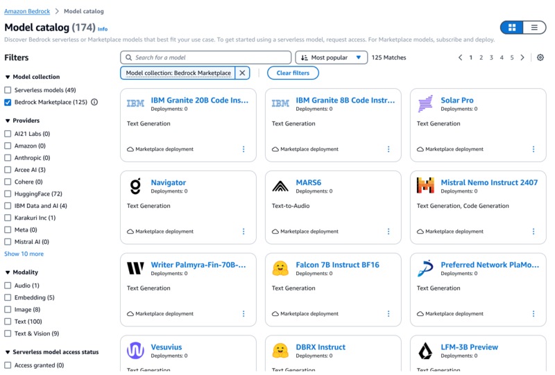Switch to list view layout
The image size is (555, 375).
coord(534,28)
